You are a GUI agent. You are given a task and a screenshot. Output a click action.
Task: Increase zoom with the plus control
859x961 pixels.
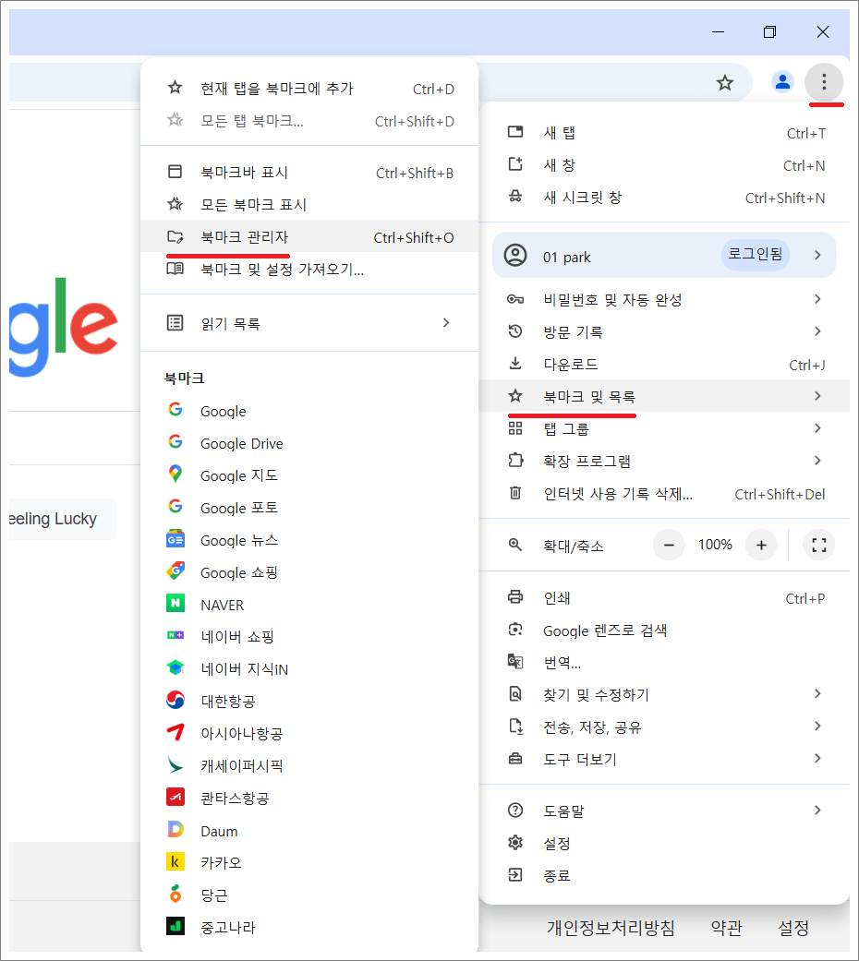(x=760, y=545)
